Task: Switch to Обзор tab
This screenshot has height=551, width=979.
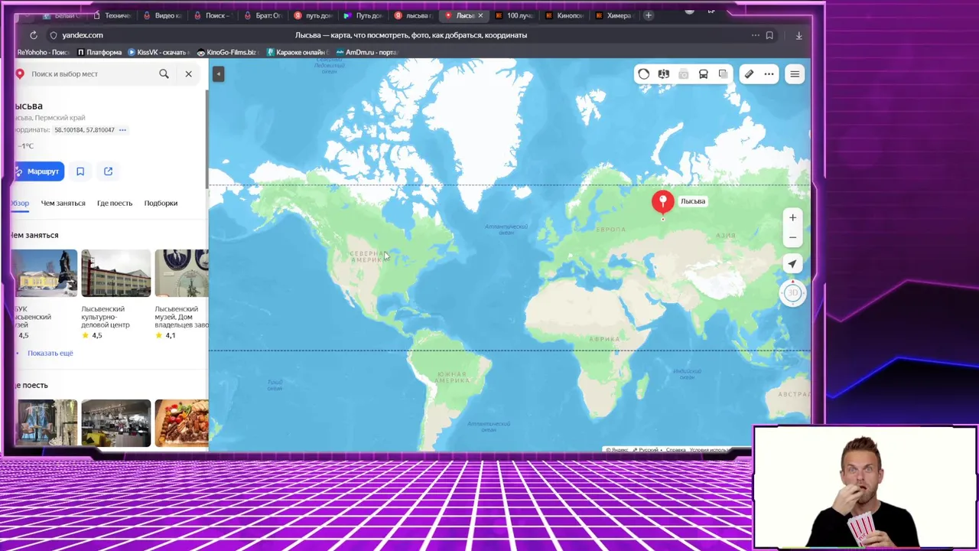Action: [x=20, y=203]
